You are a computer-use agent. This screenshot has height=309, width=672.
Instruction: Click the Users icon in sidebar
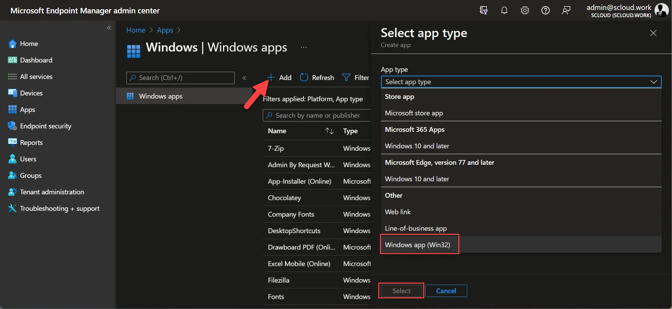[x=12, y=159]
